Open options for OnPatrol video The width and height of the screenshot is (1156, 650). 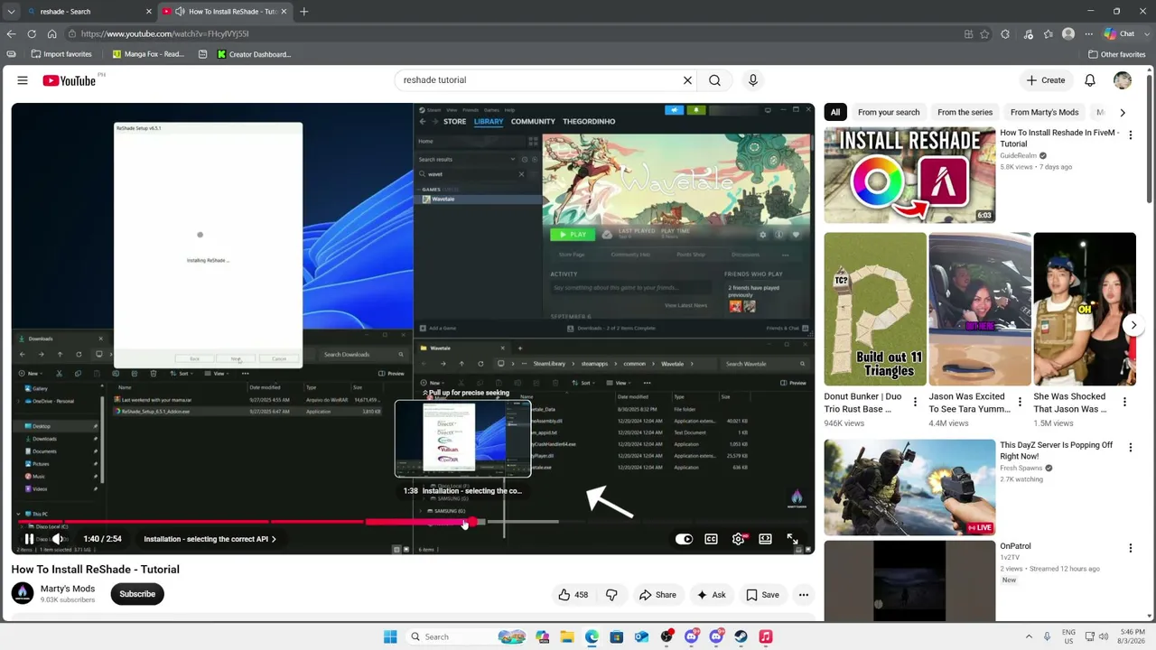(1130, 548)
